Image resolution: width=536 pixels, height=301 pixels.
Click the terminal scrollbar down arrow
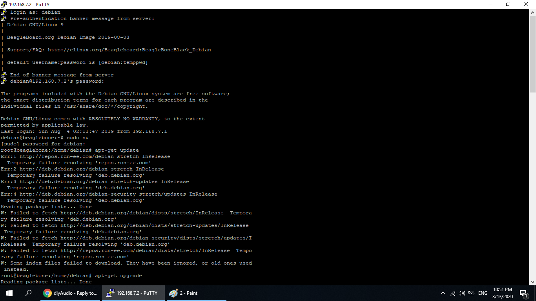pyautogui.click(x=532, y=281)
